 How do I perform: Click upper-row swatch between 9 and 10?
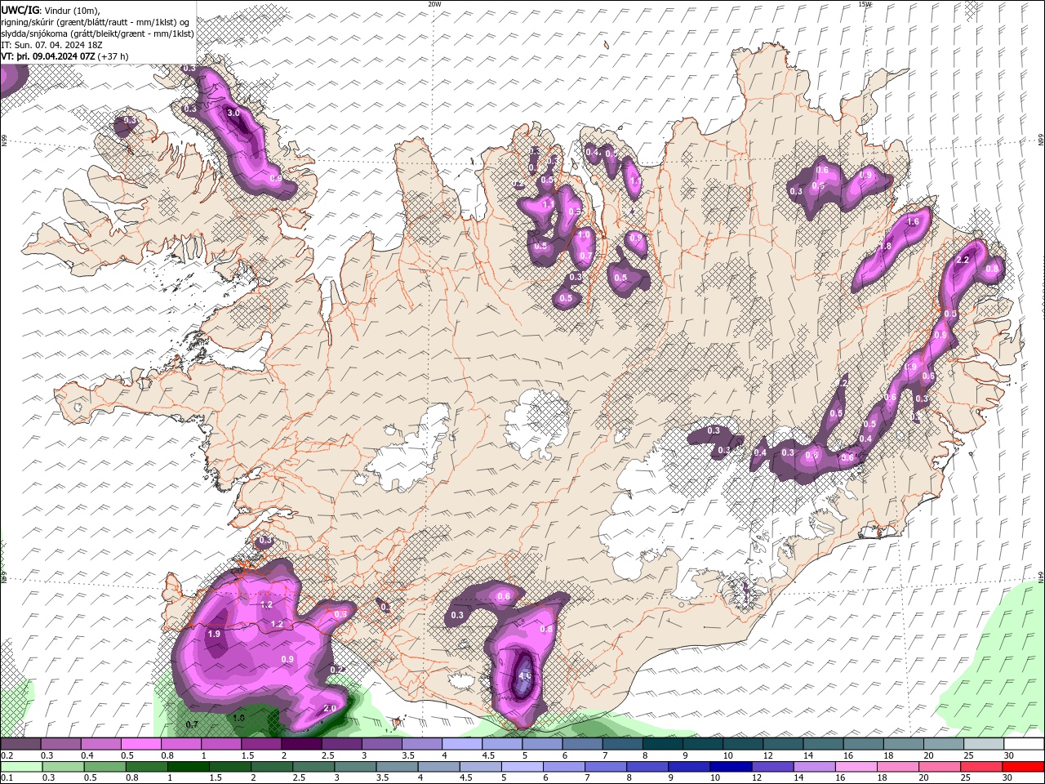703,744
